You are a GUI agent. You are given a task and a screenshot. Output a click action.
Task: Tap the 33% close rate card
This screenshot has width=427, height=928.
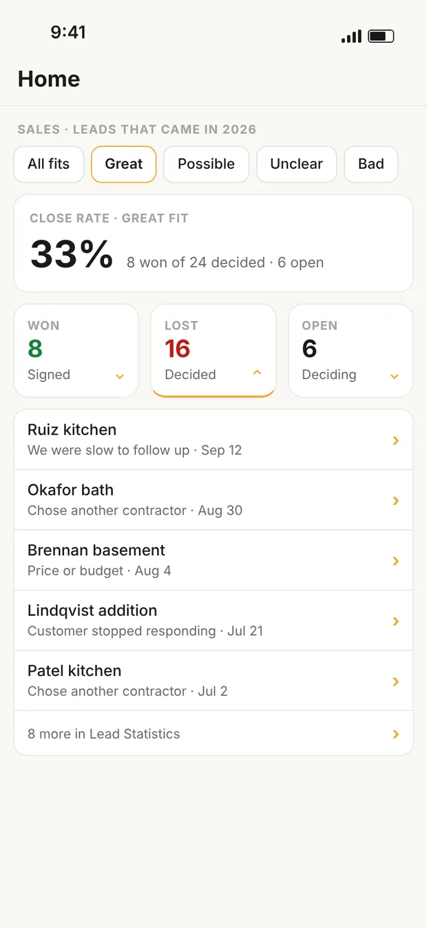coord(213,243)
